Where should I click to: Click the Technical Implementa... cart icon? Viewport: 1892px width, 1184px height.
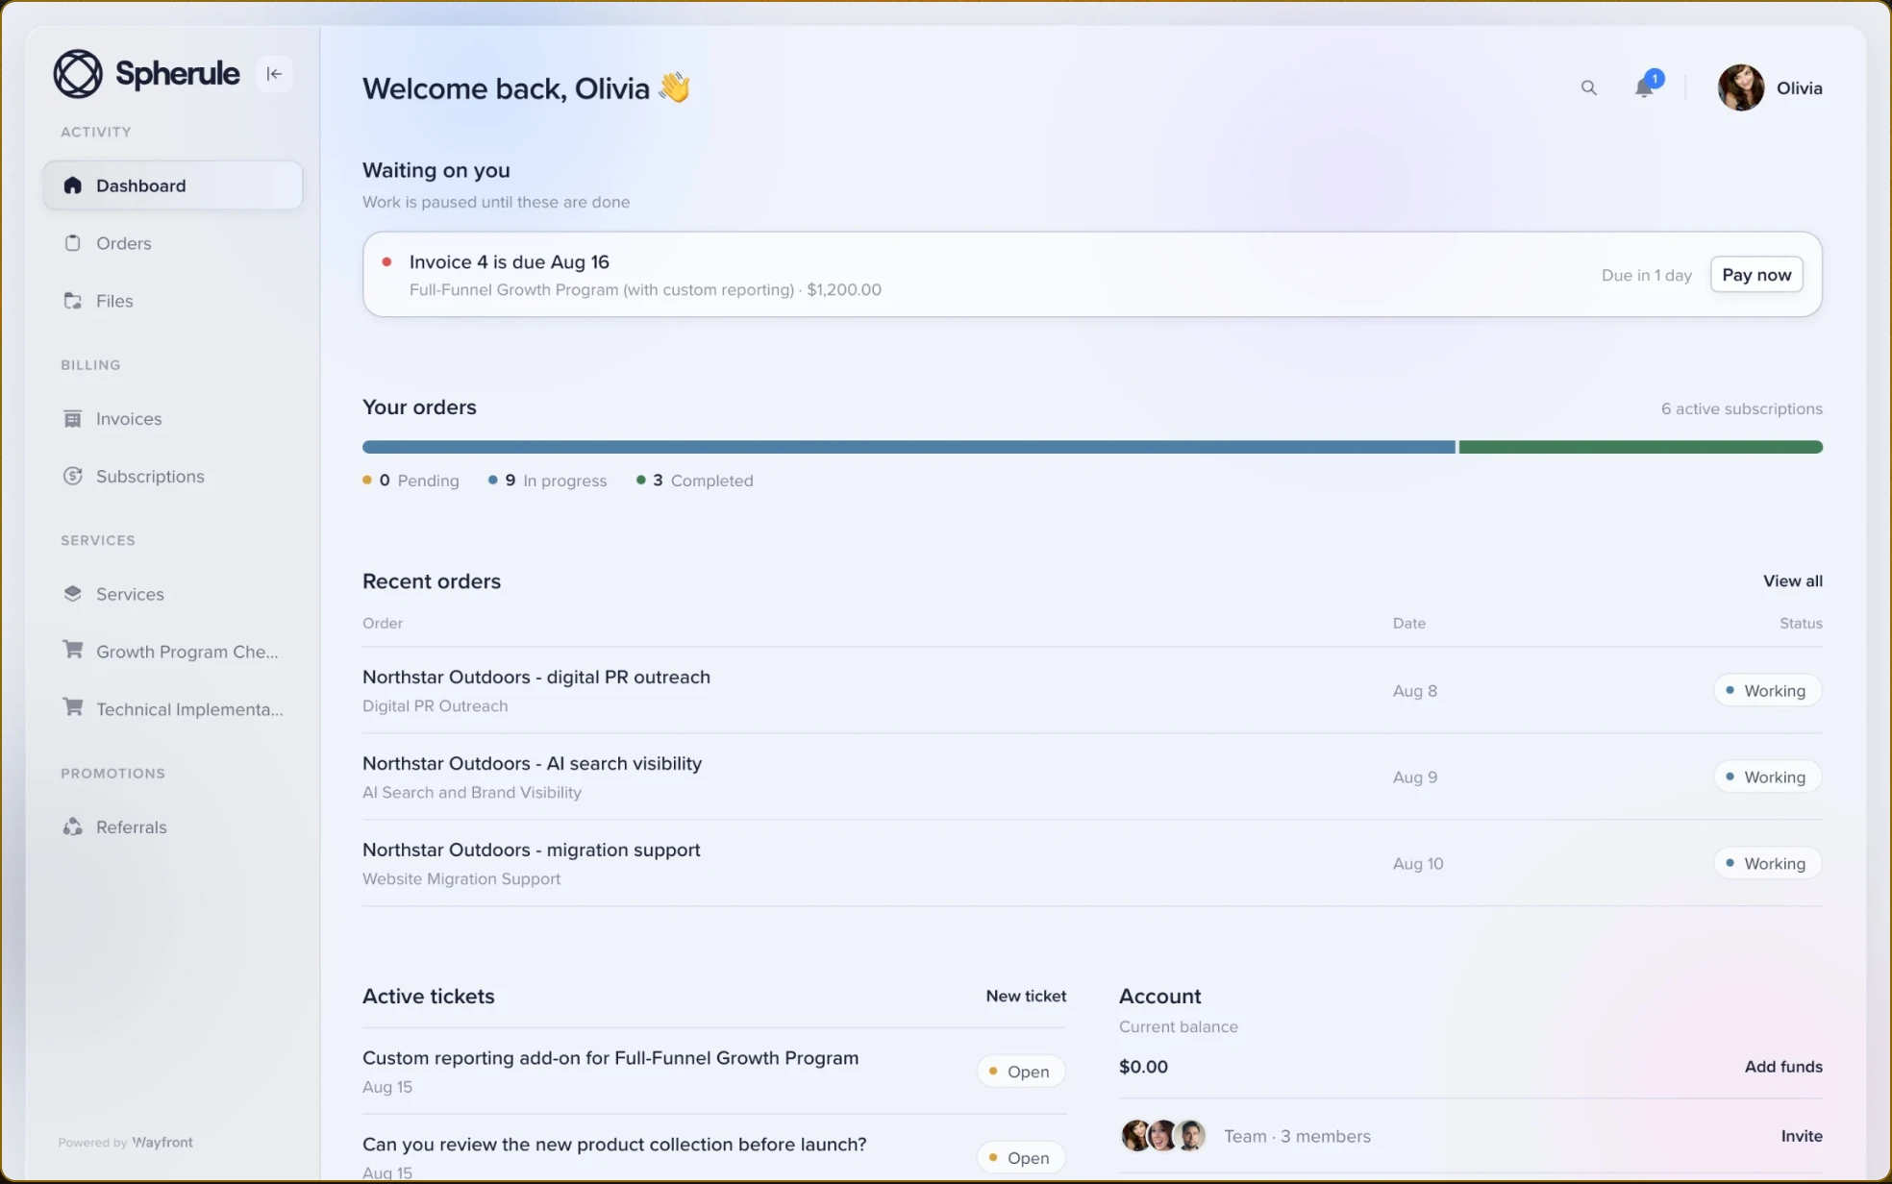(73, 708)
